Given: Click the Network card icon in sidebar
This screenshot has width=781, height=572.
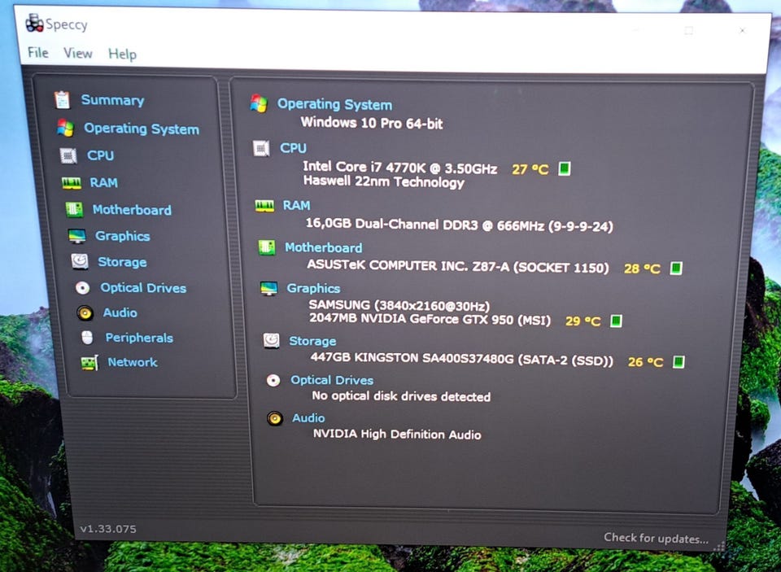Looking at the screenshot, I should pos(89,363).
